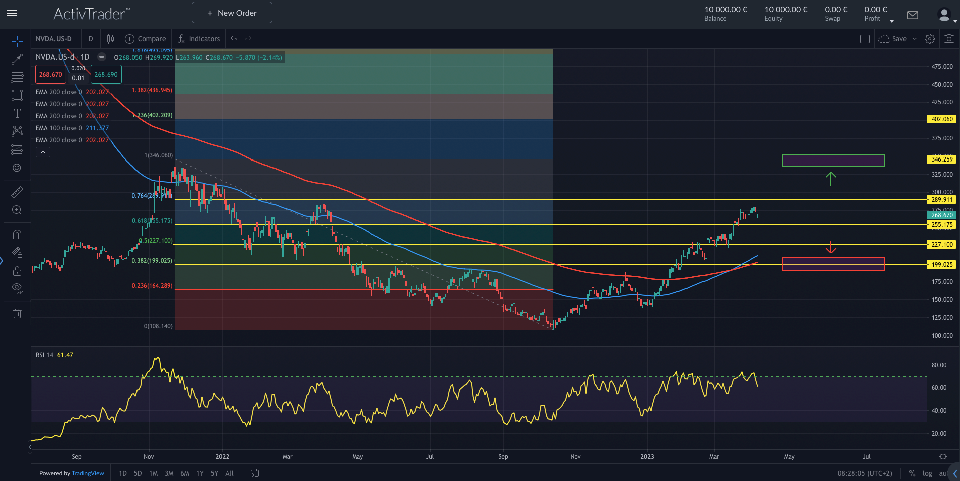
Task: Delete all drawings with the trash icon
Action: click(x=17, y=313)
